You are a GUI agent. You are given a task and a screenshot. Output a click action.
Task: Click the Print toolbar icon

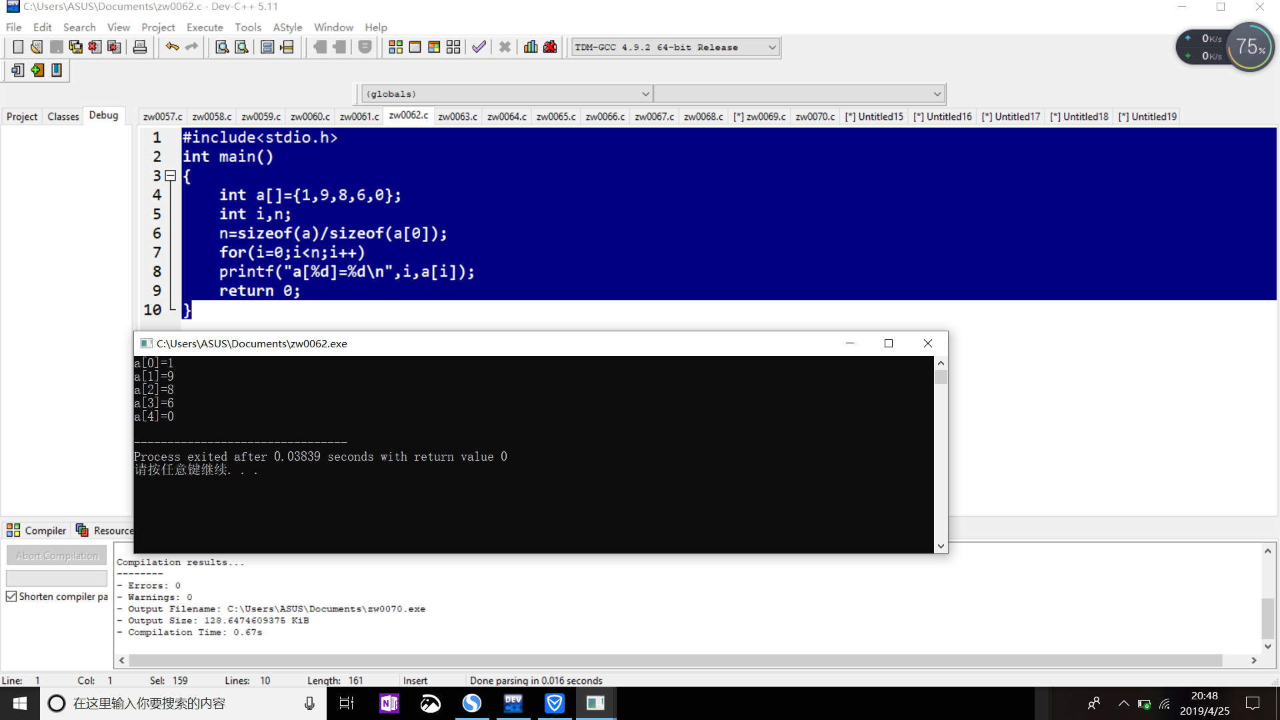point(140,47)
